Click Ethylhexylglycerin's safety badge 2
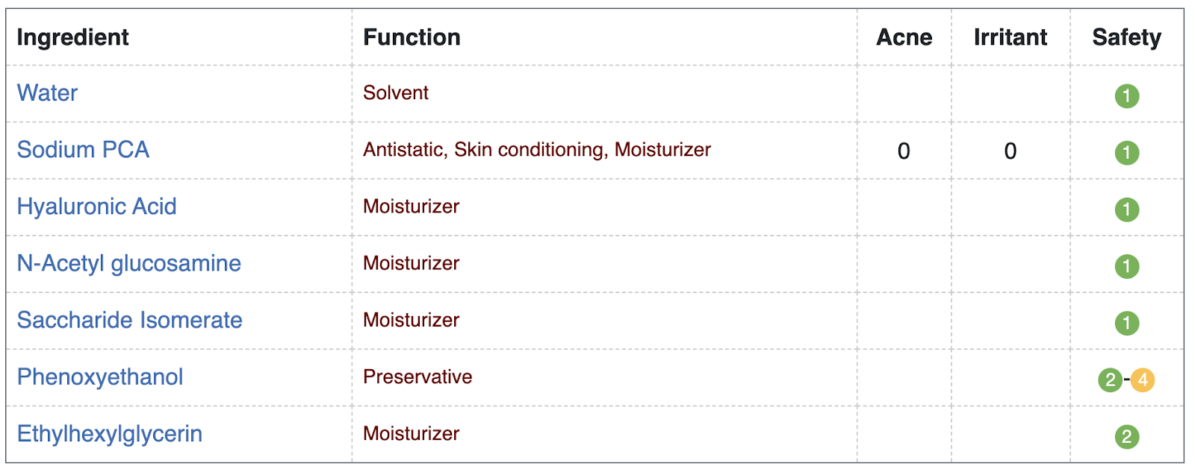The width and height of the screenshot is (1195, 475). click(x=1126, y=437)
